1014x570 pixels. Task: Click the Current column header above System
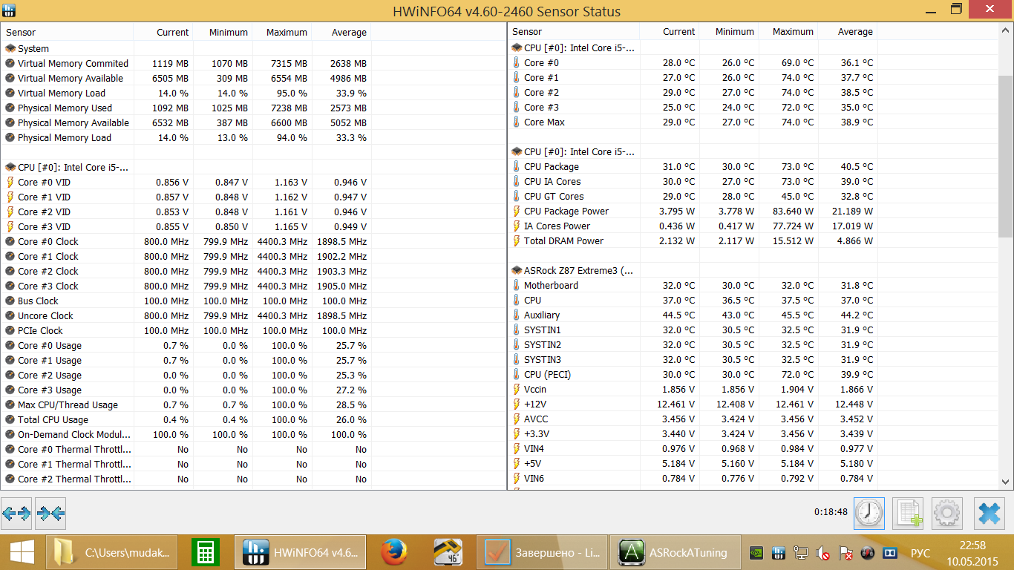coord(163,32)
